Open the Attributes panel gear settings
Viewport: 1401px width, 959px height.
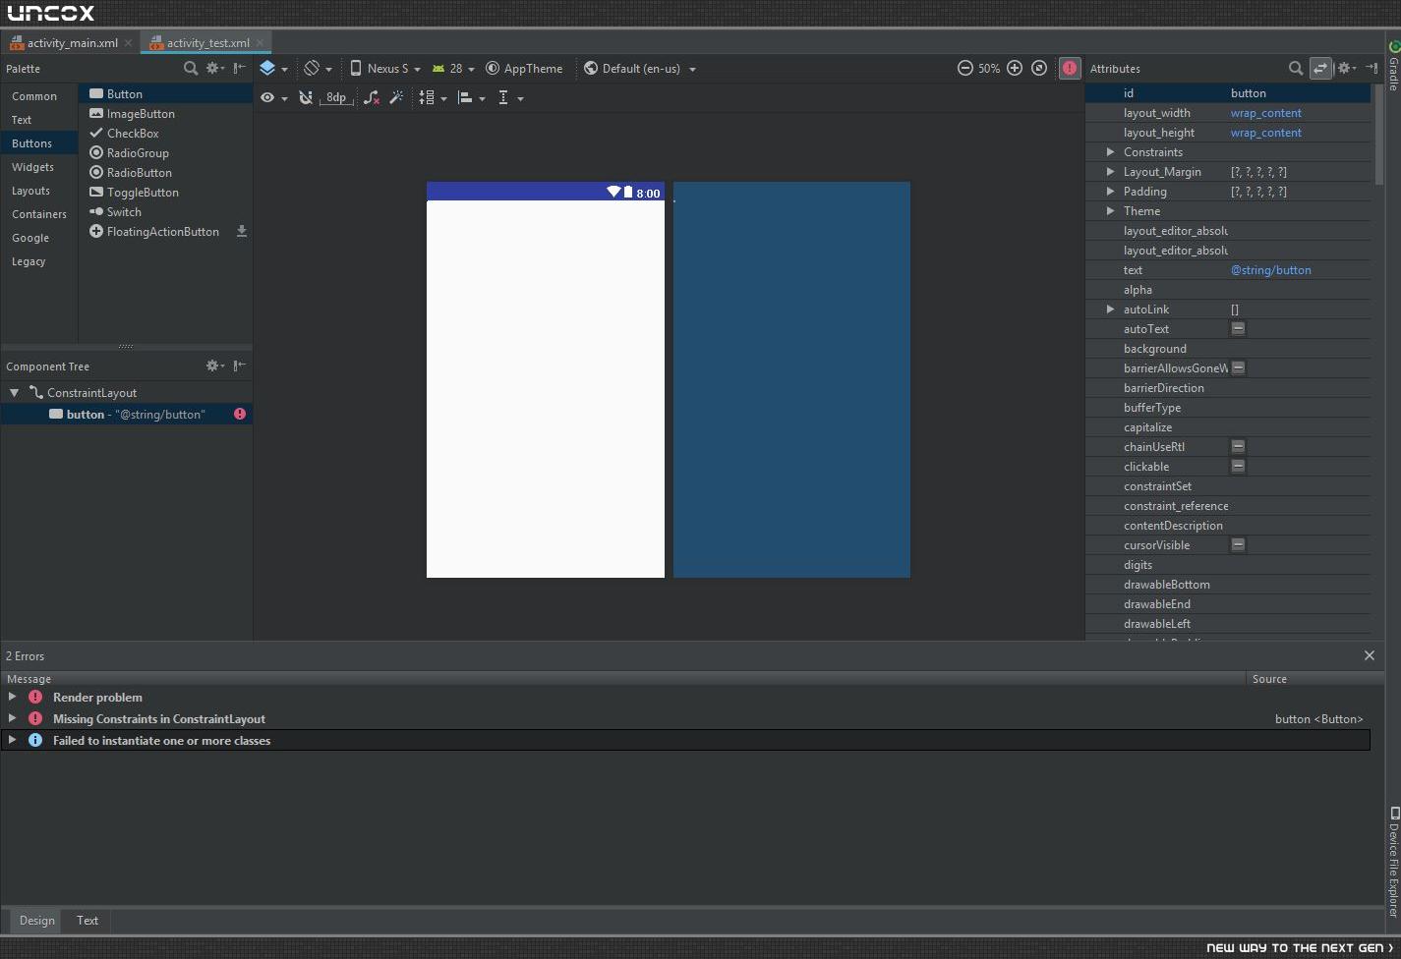coord(1346,68)
